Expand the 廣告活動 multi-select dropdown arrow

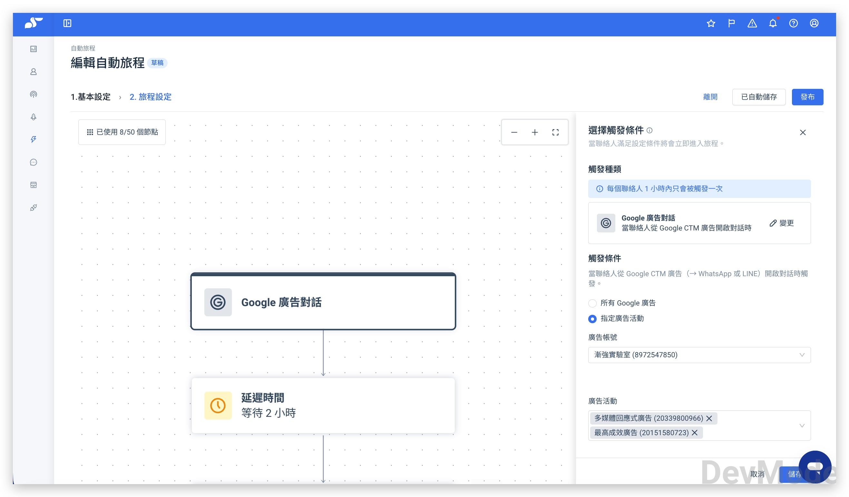802,426
